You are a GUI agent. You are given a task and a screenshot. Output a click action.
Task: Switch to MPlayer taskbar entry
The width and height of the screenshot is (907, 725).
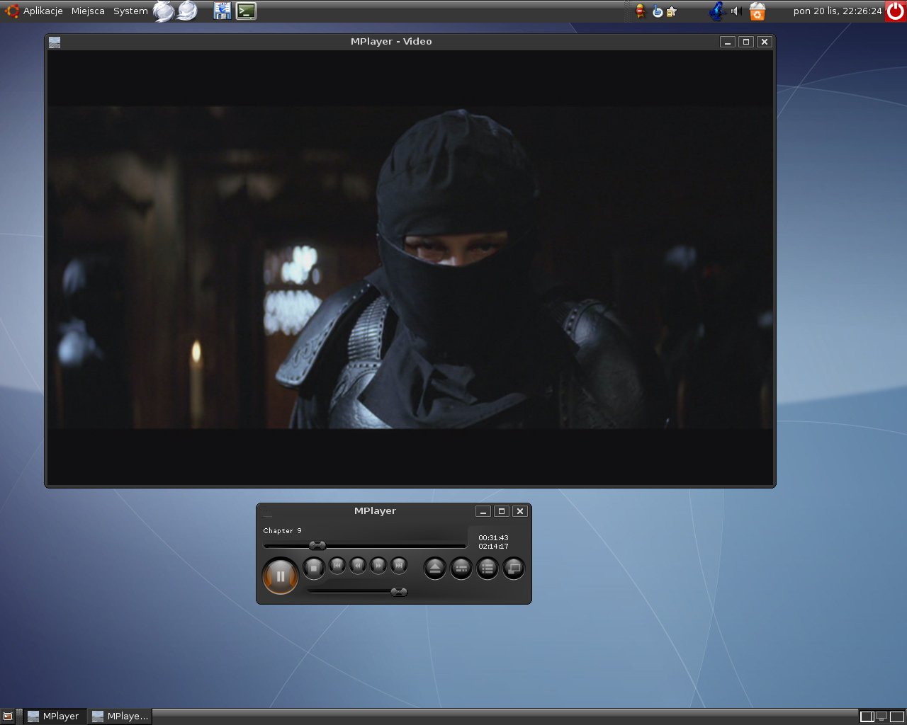(x=54, y=717)
